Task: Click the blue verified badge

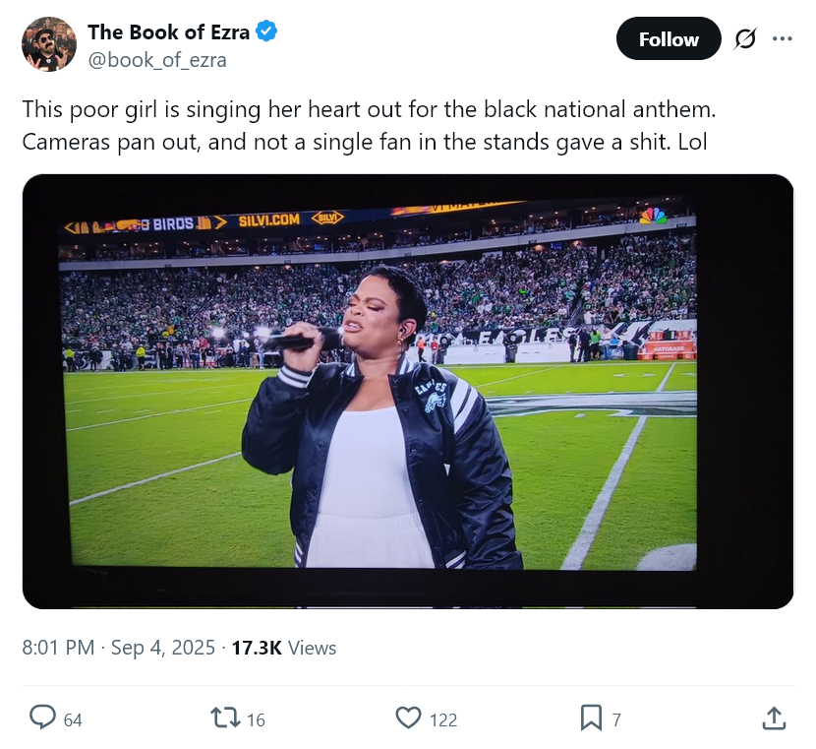Action: (266, 31)
